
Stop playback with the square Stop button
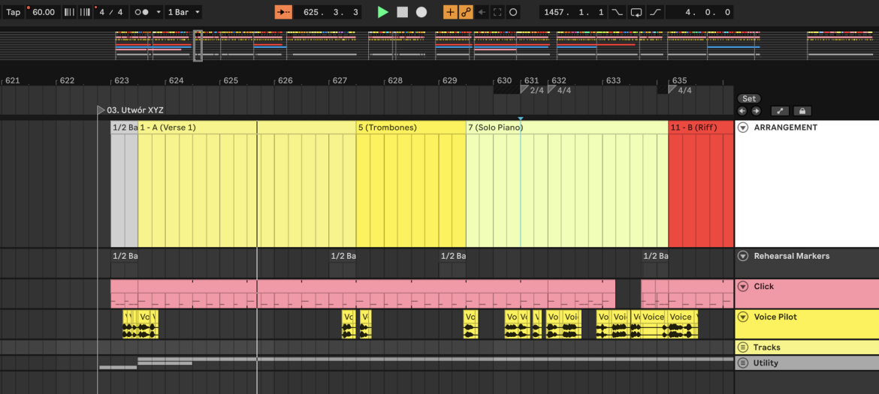[403, 12]
